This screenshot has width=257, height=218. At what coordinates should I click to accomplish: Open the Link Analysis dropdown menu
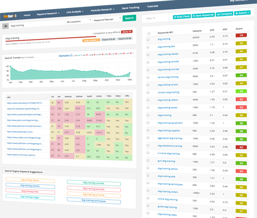pyautogui.click(x=75, y=11)
